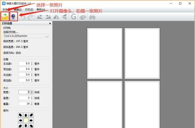Click the 打印机 group heading

point(7,28)
